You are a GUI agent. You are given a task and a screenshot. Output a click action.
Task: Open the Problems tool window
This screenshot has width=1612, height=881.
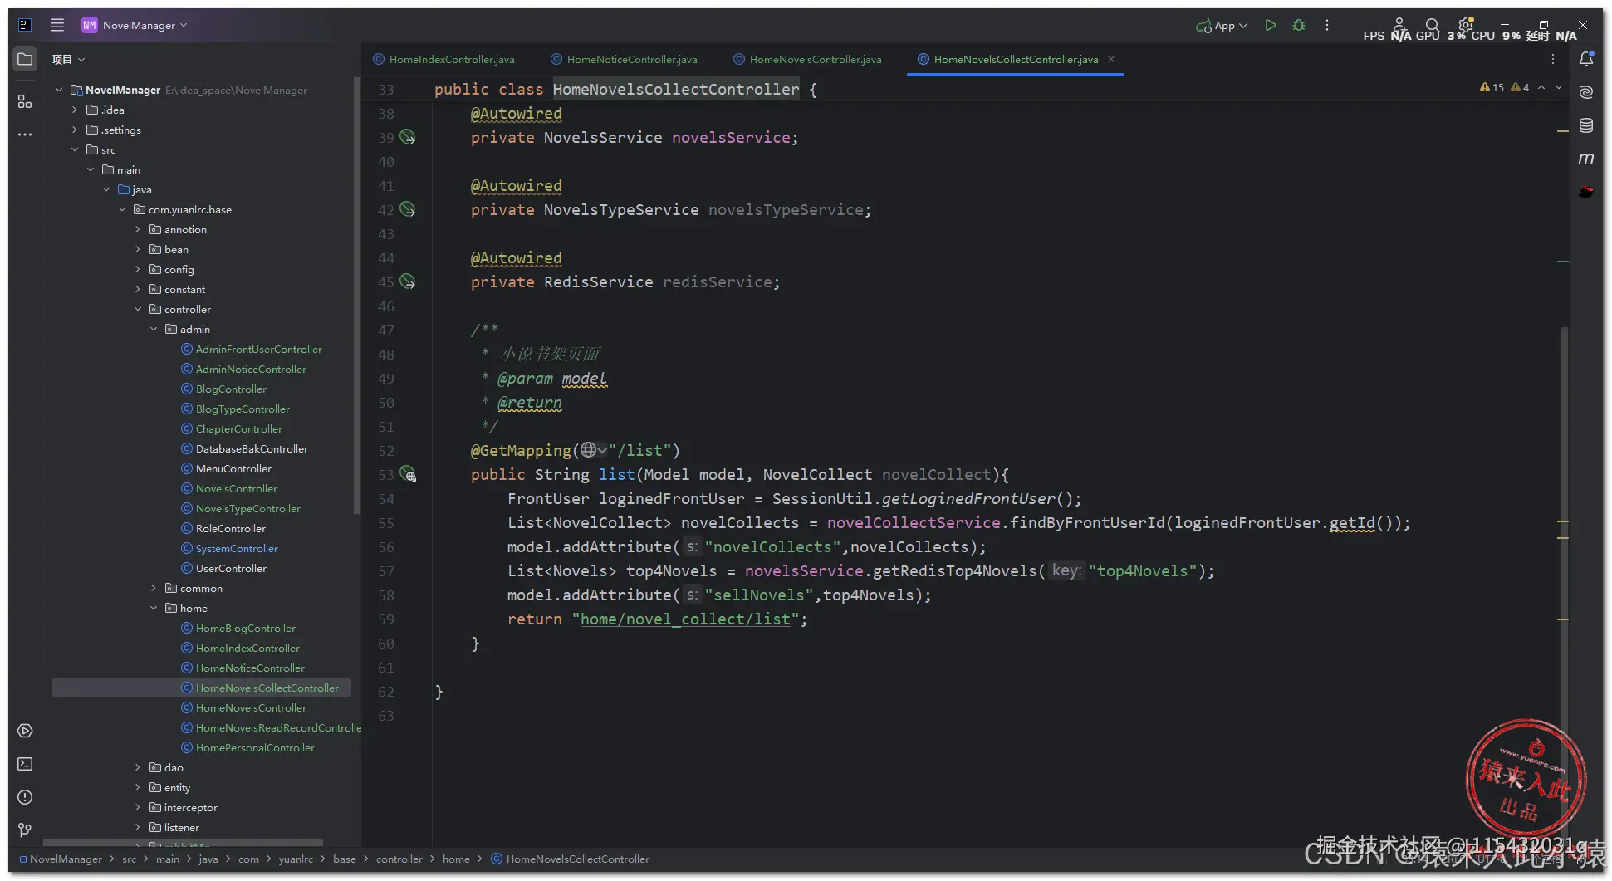pyautogui.click(x=25, y=797)
